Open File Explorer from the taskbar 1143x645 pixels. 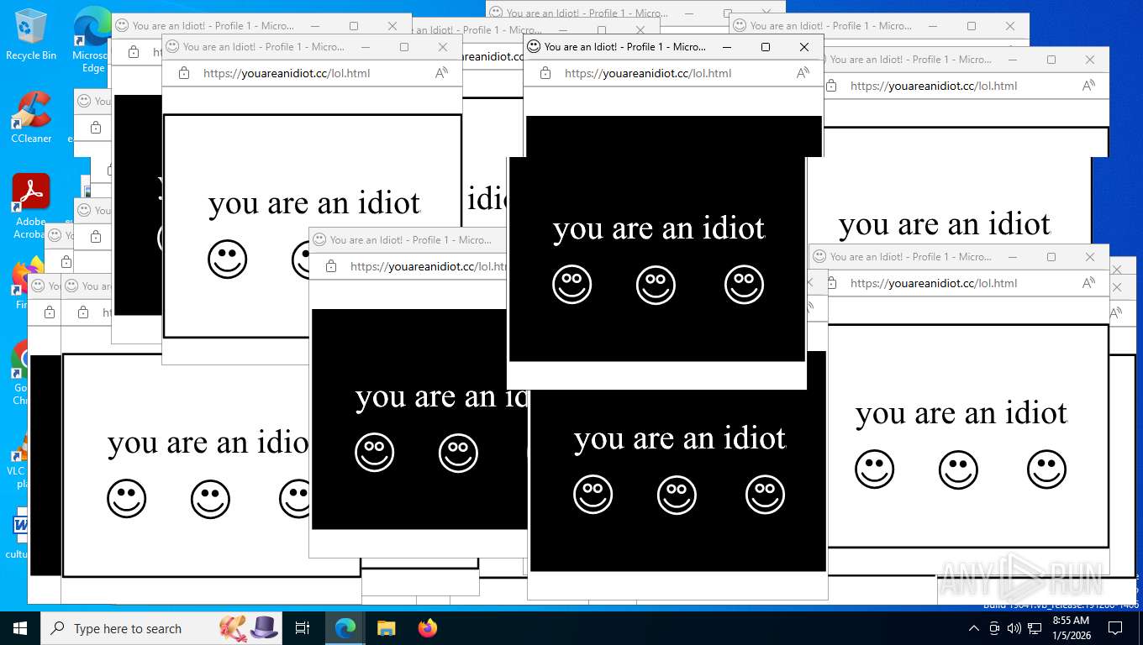pyautogui.click(x=386, y=628)
